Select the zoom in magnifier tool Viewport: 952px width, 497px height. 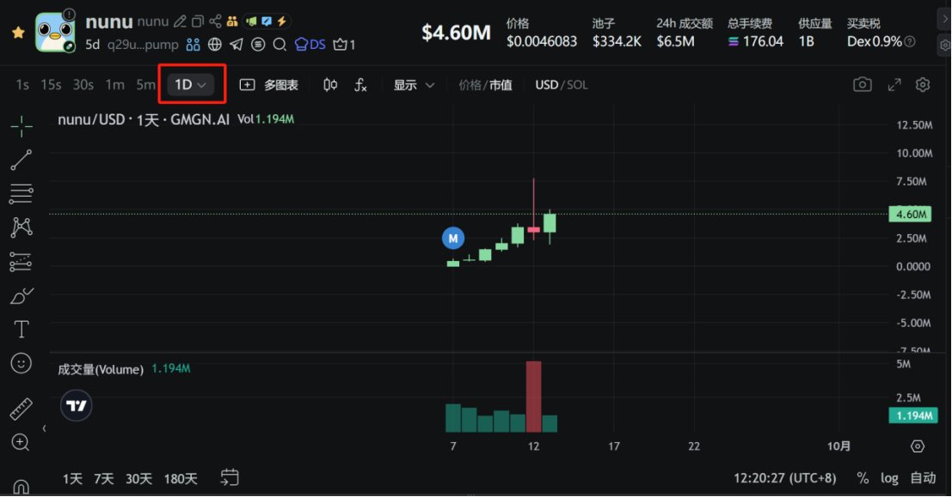point(21,442)
